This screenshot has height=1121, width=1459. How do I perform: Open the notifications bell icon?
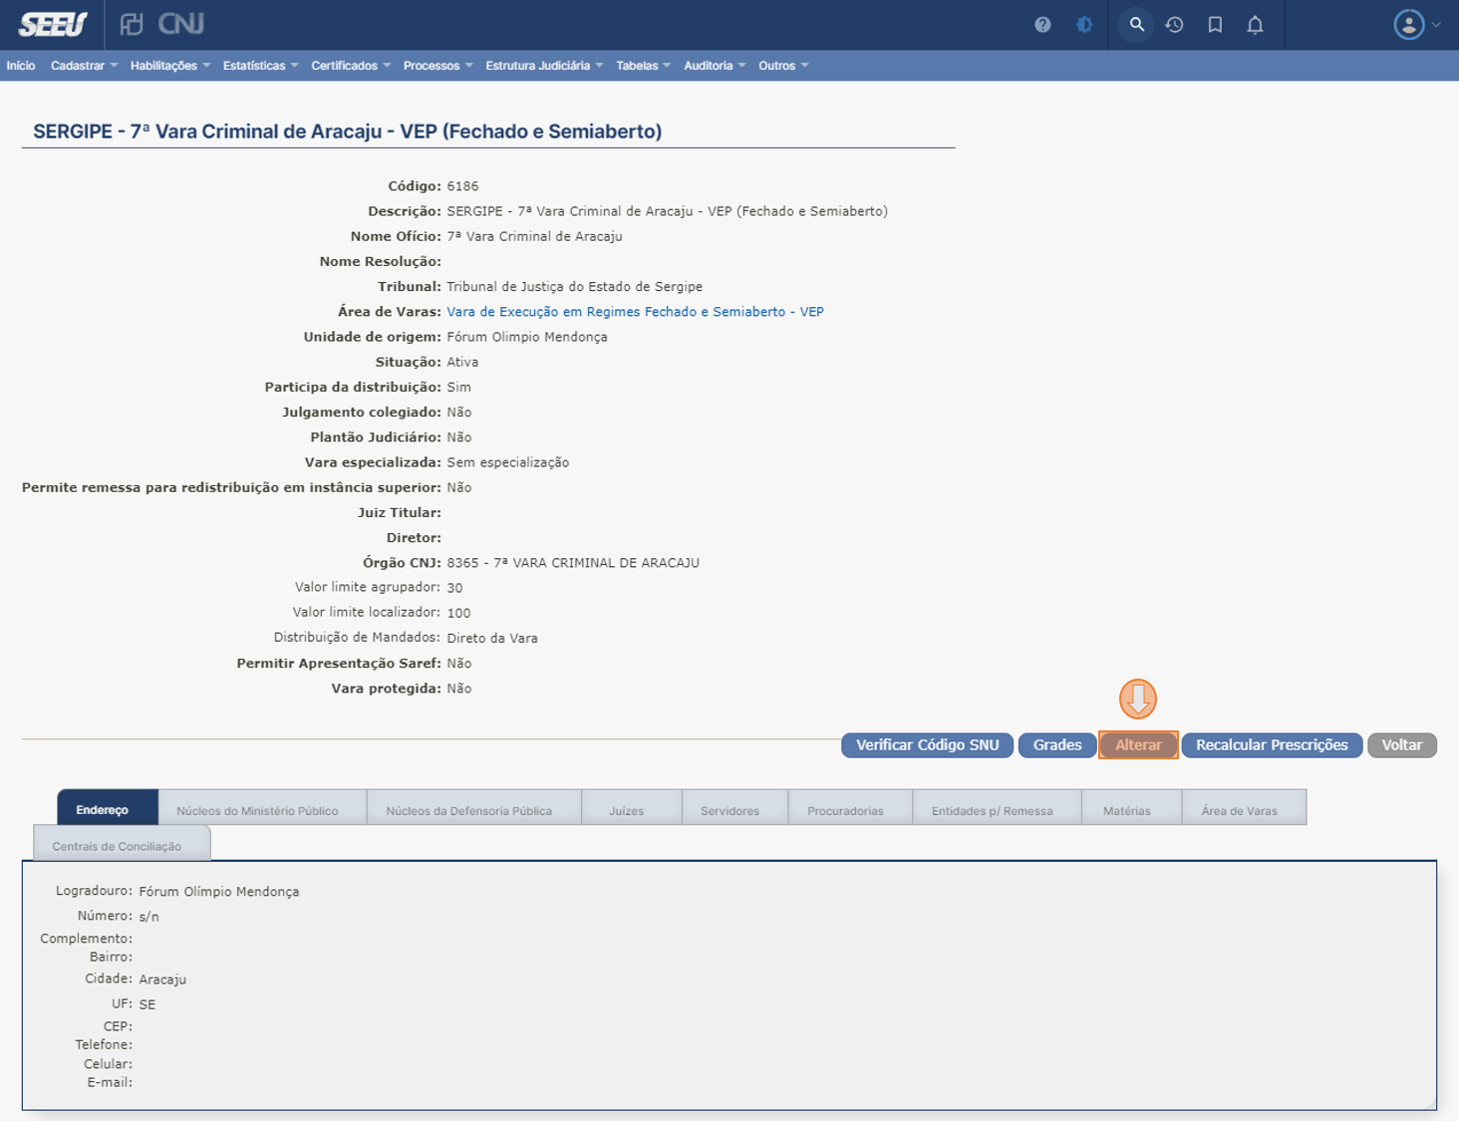tap(1255, 25)
